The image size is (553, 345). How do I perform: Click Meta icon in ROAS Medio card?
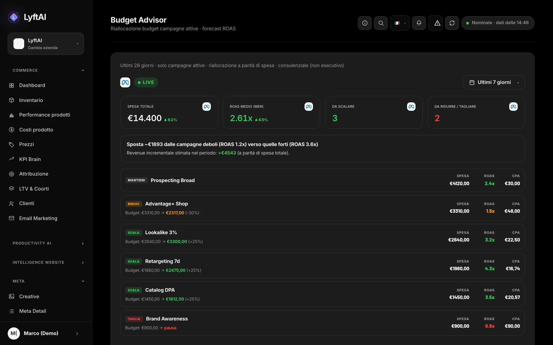pyautogui.click(x=309, y=107)
